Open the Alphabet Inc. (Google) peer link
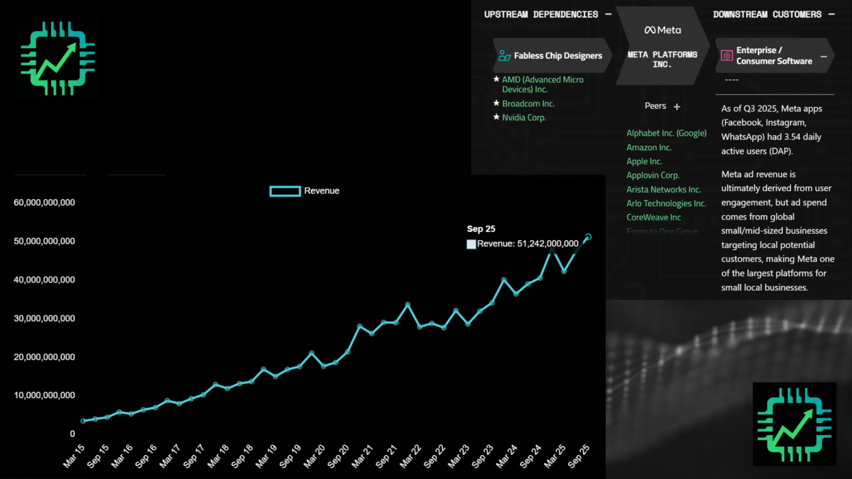This screenshot has width=852, height=479. 666,133
